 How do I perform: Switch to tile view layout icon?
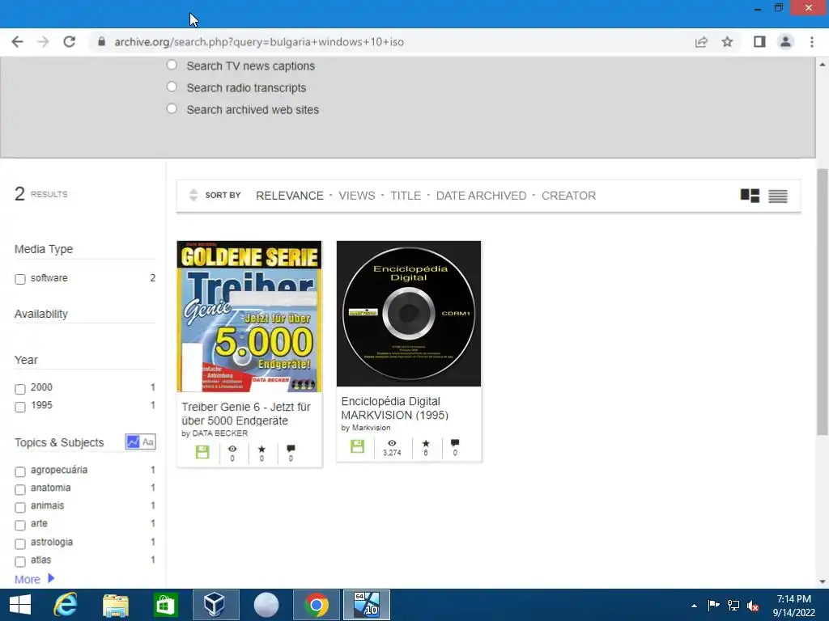[750, 196]
